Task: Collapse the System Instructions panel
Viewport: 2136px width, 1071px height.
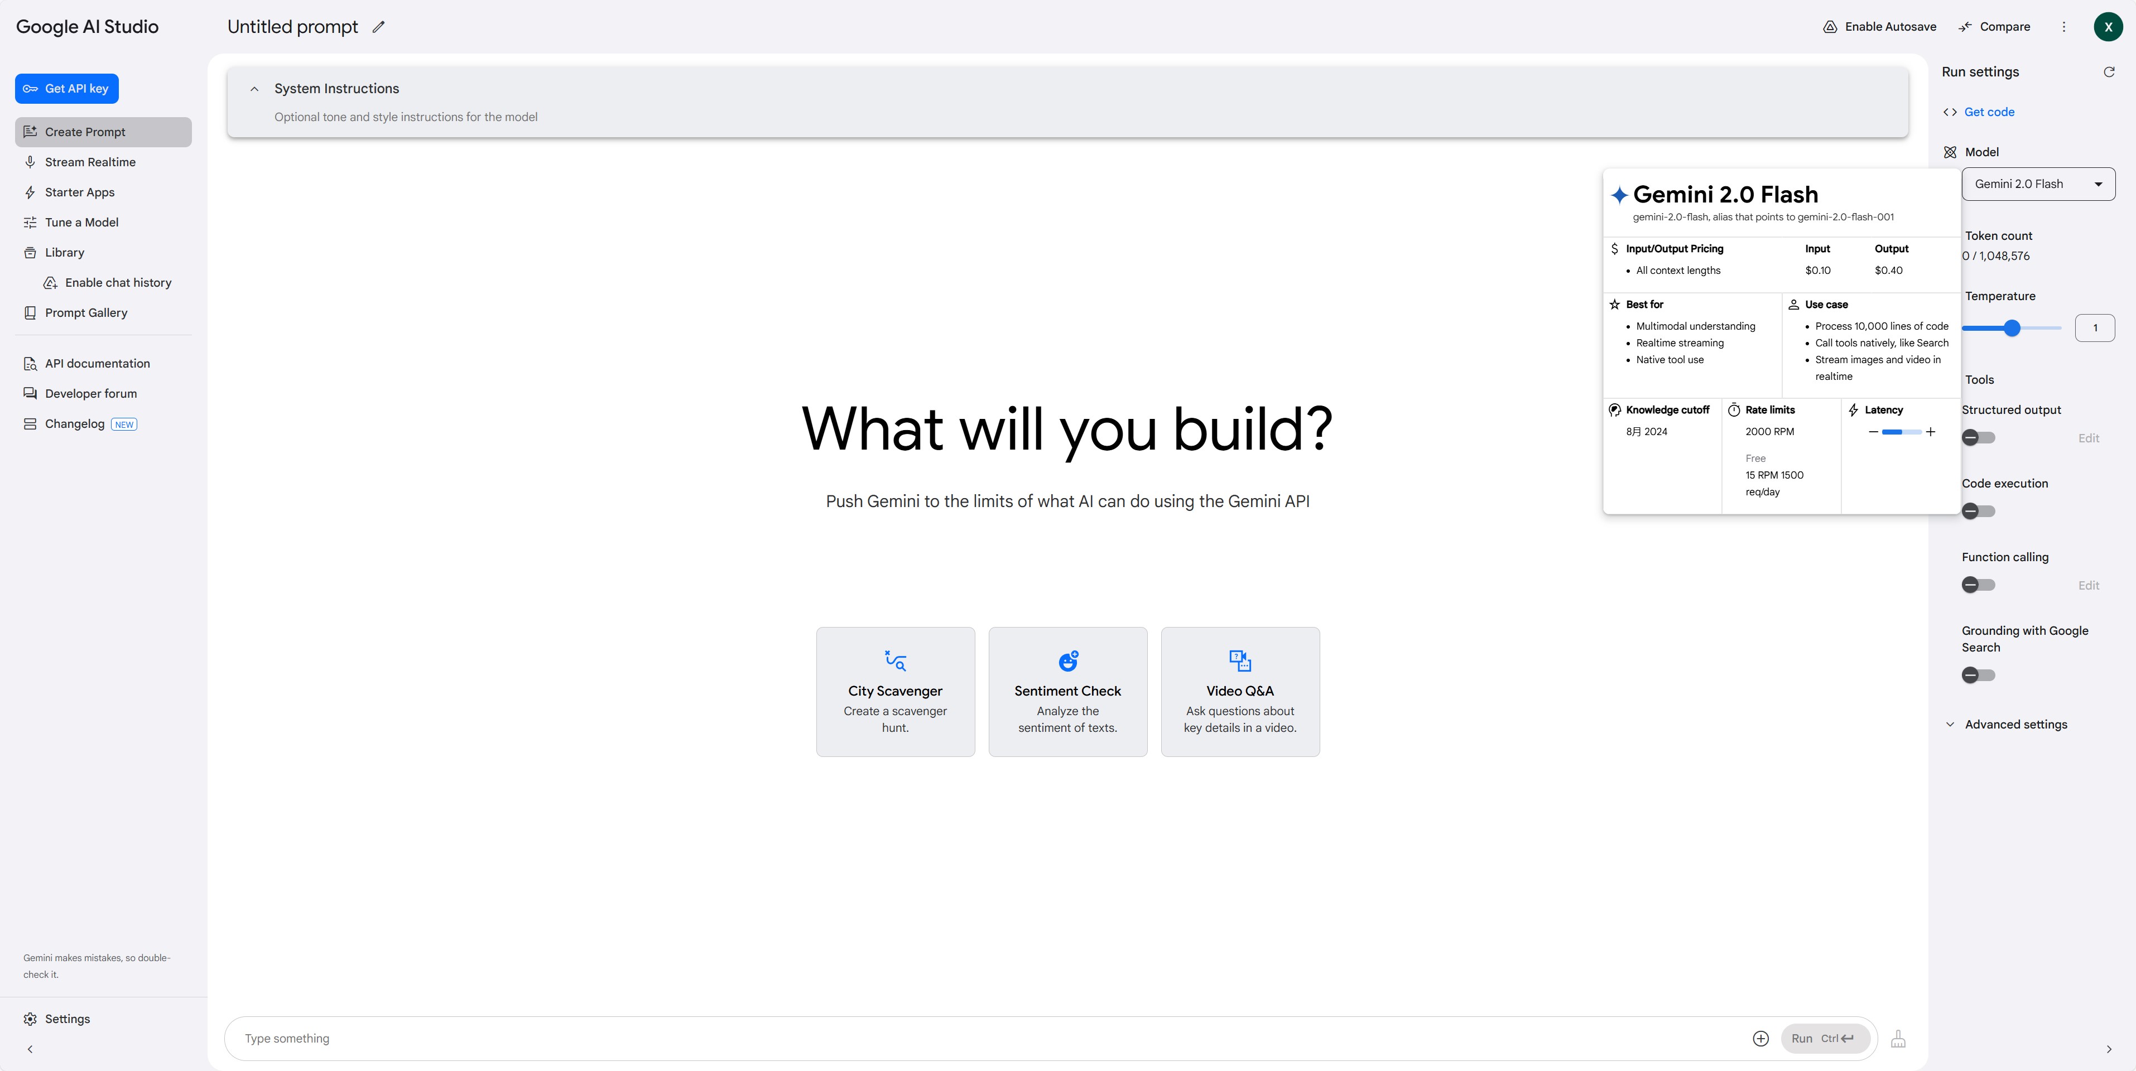Action: pyautogui.click(x=254, y=89)
